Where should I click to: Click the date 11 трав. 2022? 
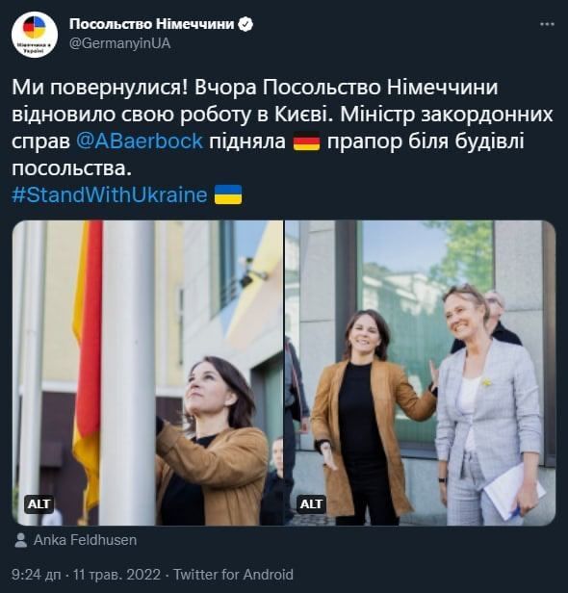(x=116, y=575)
